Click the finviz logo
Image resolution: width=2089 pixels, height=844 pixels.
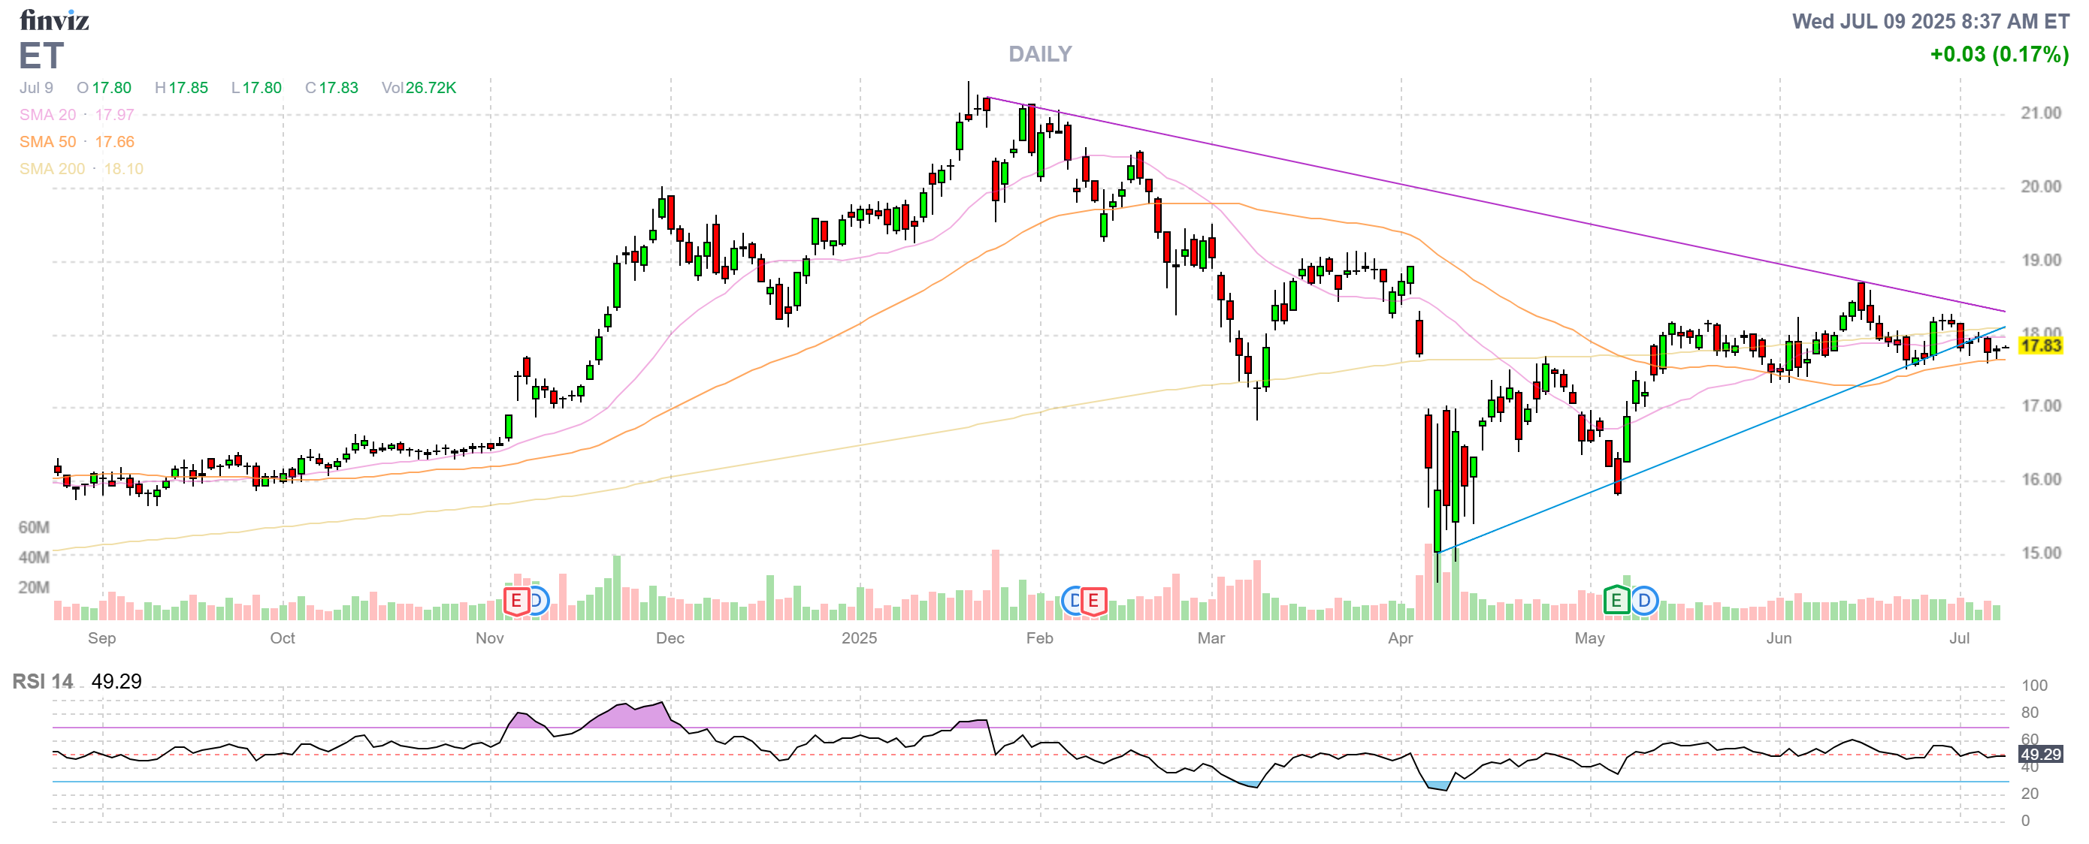[54, 20]
